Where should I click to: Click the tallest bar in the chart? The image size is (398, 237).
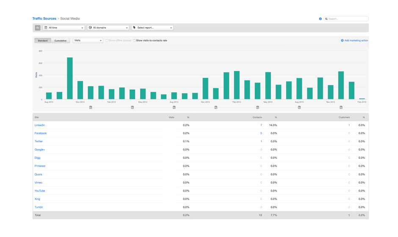(x=70, y=78)
